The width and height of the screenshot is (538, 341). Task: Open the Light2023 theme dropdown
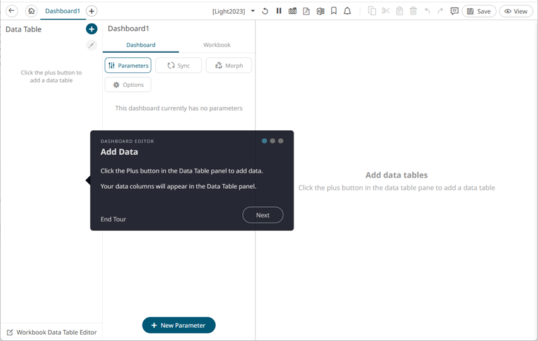point(233,11)
